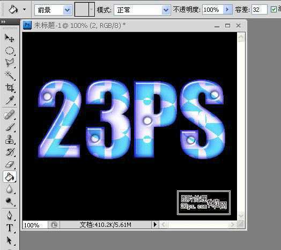Open the pattern picker dropdown arrow
This screenshot has width=281, height=250.
(x=92, y=10)
